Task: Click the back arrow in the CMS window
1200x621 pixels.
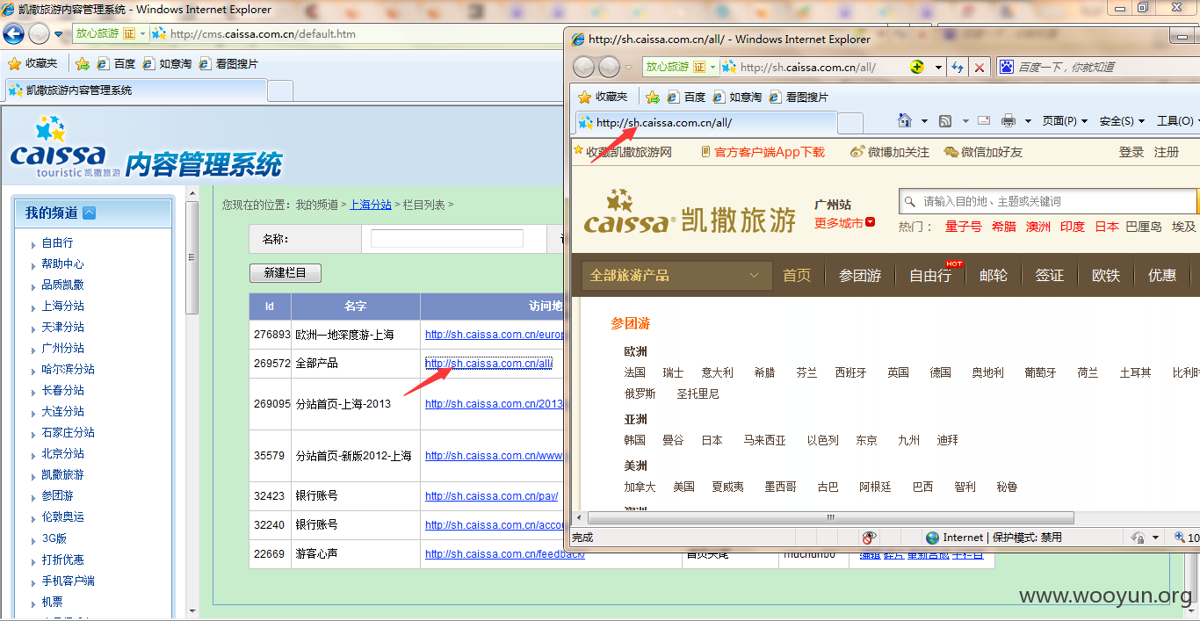Action: click(14, 34)
